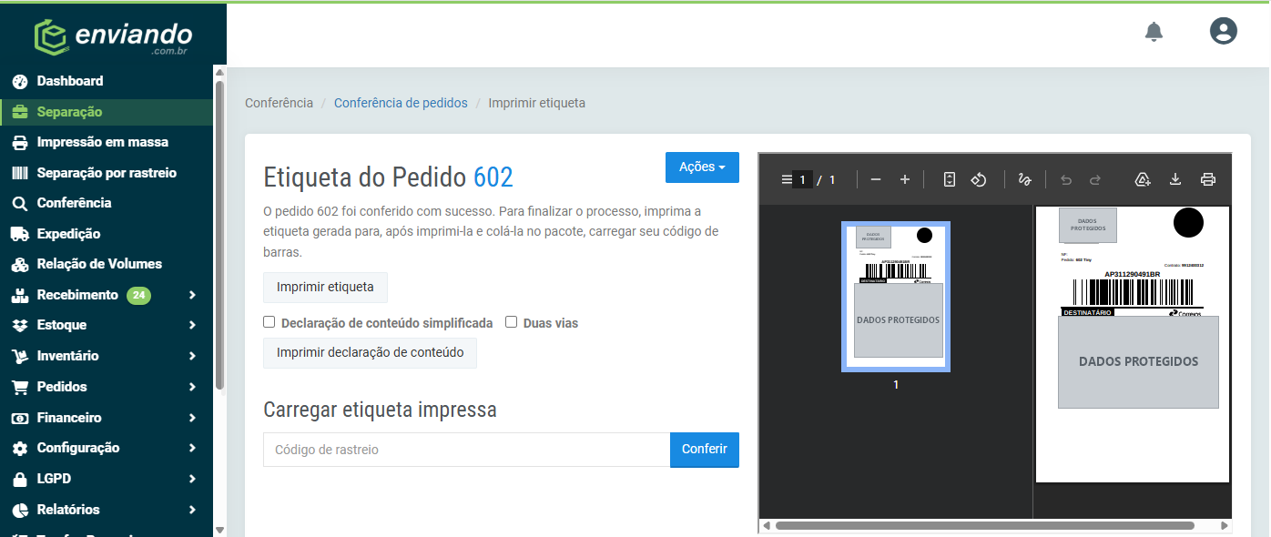Expand the Estoque submenu chevron
The height and width of the screenshot is (537, 1271).
pyautogui.click(x=192, y=326)
